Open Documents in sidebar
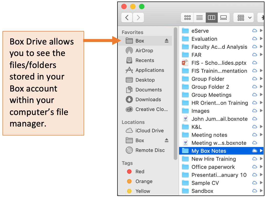Viewport: 267px width, 199px height. (x=145, y=89)
